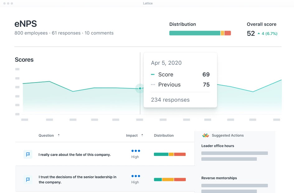Select the Leader office hours suggested action
The width and height of the screenshot is (294, 193).
click(x=217, y=146)
